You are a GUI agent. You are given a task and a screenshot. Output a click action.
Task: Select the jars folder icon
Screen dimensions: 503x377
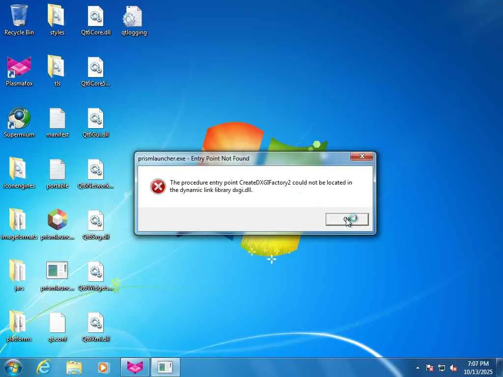point(19,275)
